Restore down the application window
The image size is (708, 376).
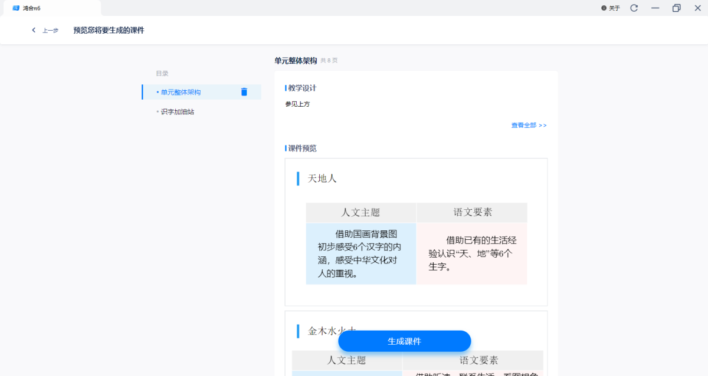[x=676, y=8]
